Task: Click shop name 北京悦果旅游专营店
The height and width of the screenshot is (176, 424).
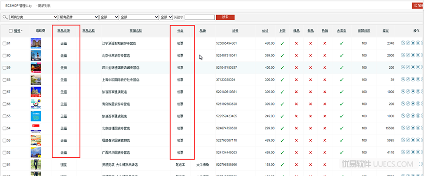Action: 116,56
